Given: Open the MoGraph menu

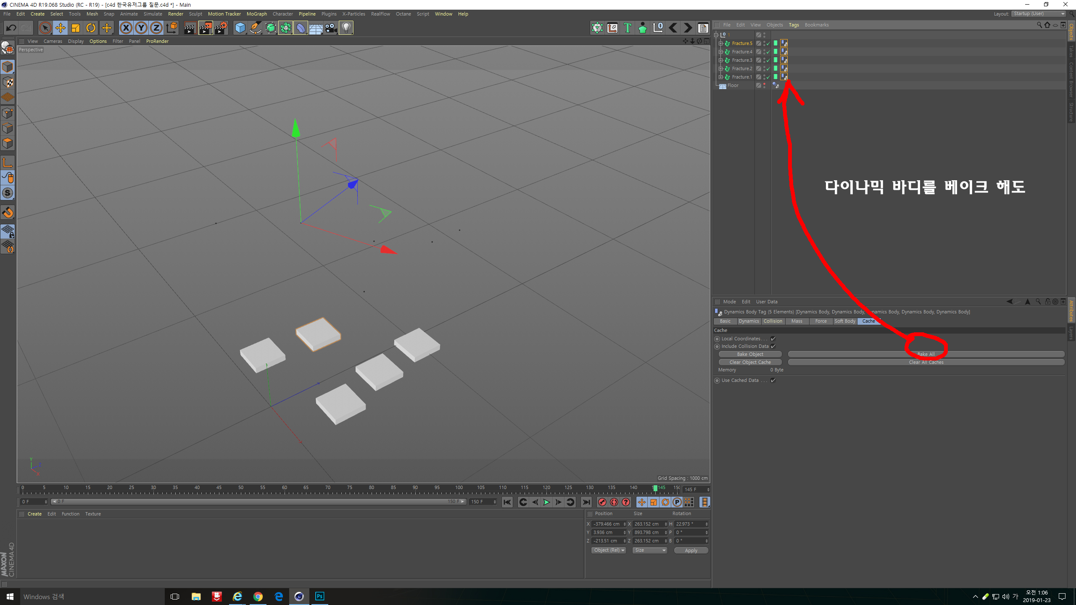Looking at the screenshot, I should click(257, 14).
